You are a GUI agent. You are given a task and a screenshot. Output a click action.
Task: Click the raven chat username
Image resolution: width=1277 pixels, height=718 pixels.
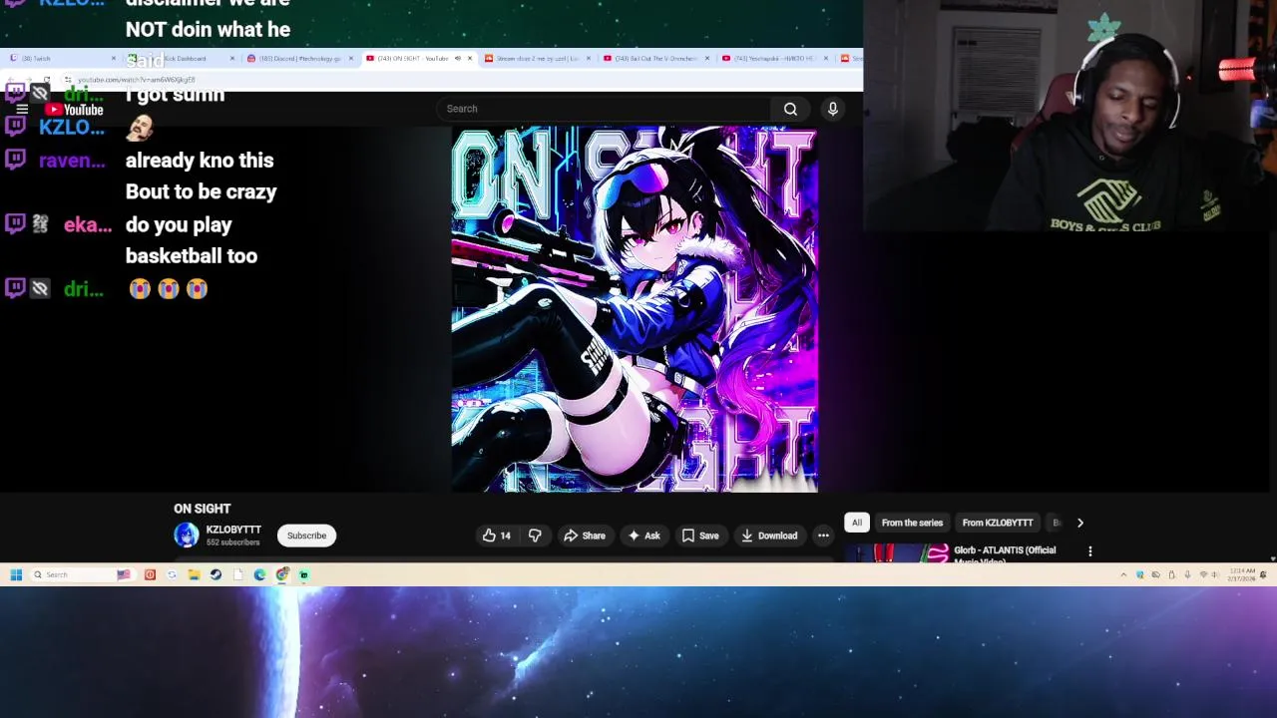click(72, 161)
